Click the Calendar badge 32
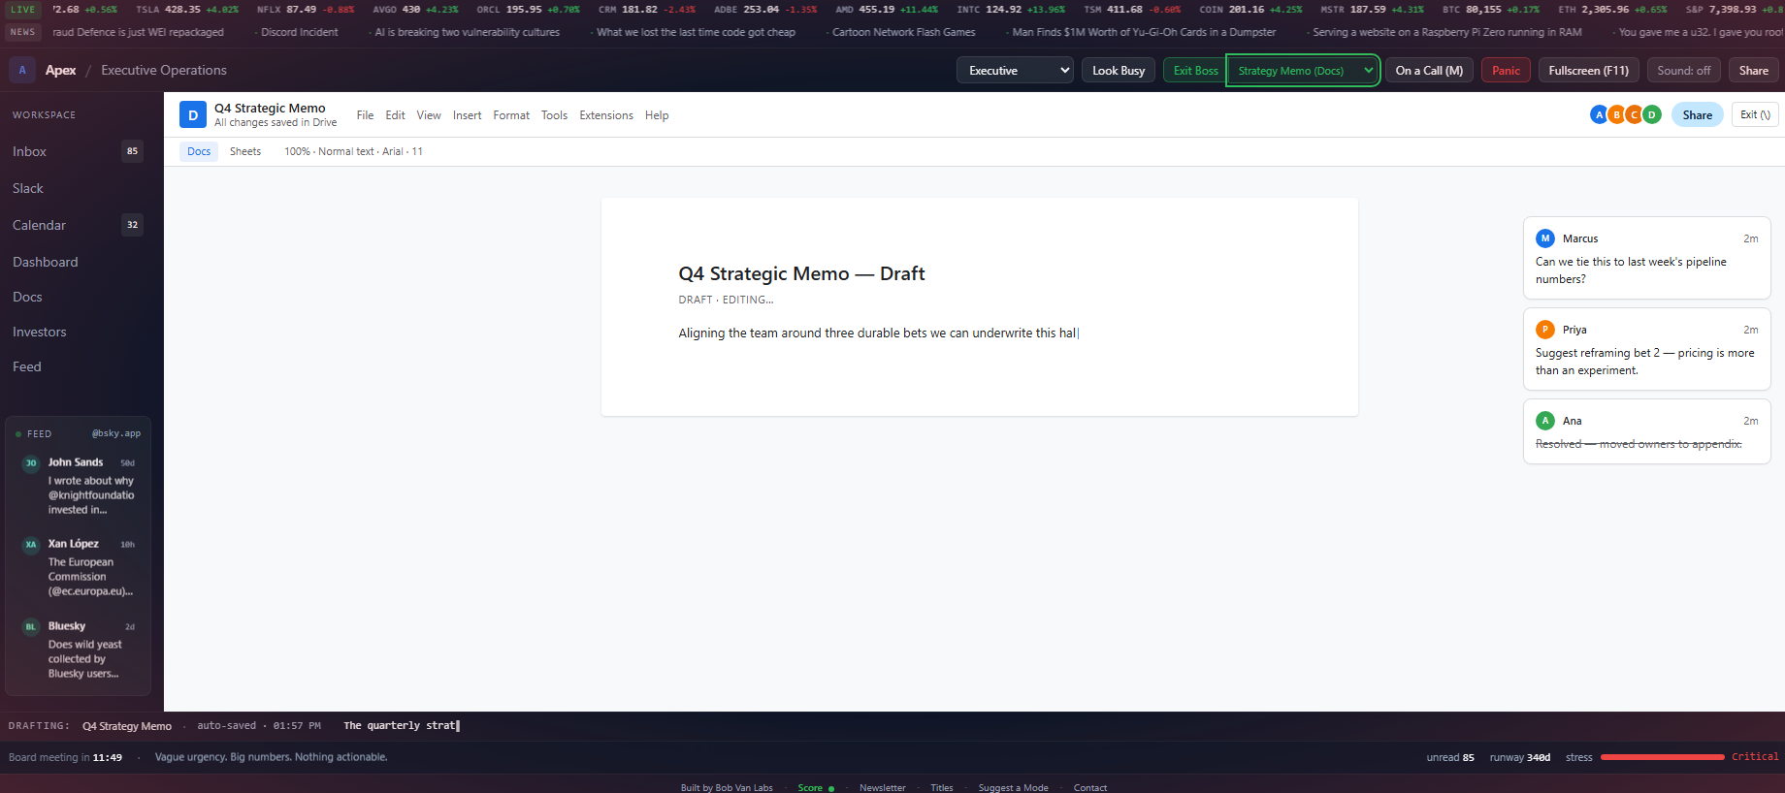Image resolution: width=1785 pixels, height=793 pixels. point(132,225)
